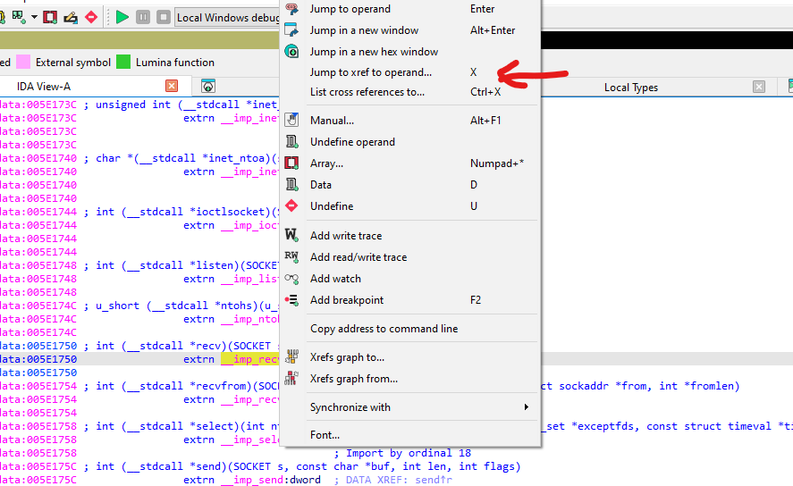This screenshot has height=486, width=793.
Task: Click Copy address to command line
Action: [x=384, y=329]
